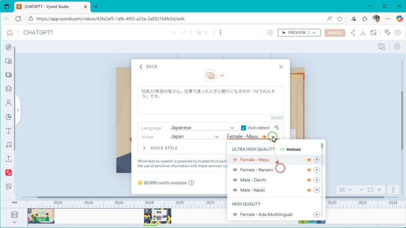The width and height of the screenshot is (406, 228).
Task: Click the fit-to-screen zoom icon
Action: 371,190
